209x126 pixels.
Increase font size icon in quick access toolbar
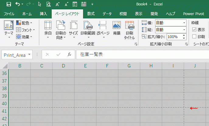57,4
